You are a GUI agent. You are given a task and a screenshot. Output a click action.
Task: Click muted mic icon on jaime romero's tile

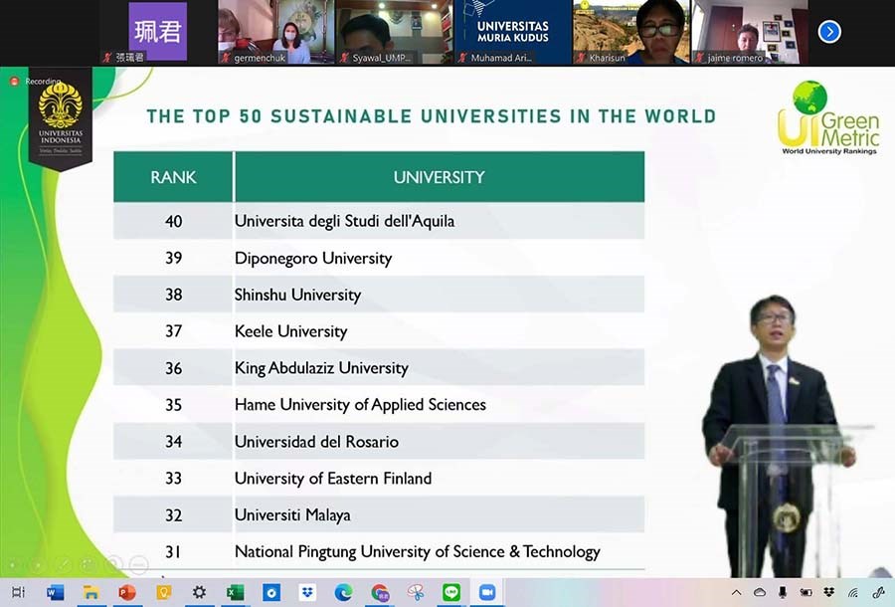[x=699, y=58]
